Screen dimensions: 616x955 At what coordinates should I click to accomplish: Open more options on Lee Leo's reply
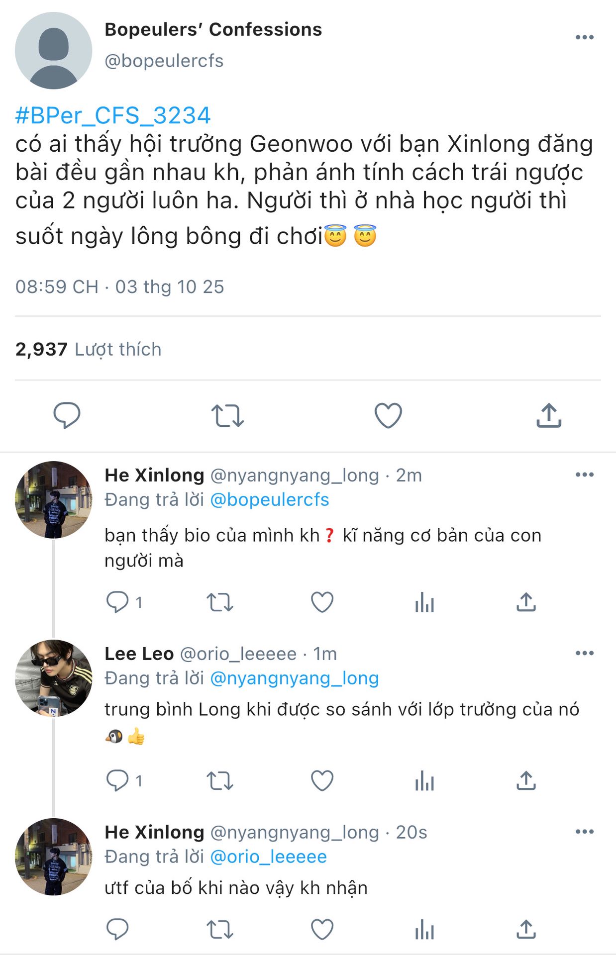click(584, 653)
